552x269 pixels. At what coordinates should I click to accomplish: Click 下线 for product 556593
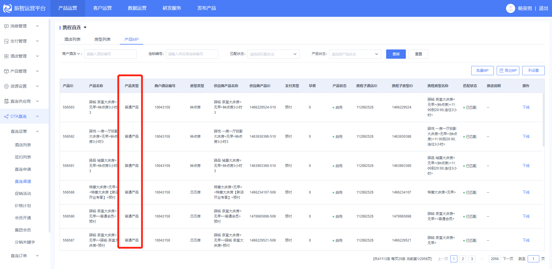click(526, 107)
